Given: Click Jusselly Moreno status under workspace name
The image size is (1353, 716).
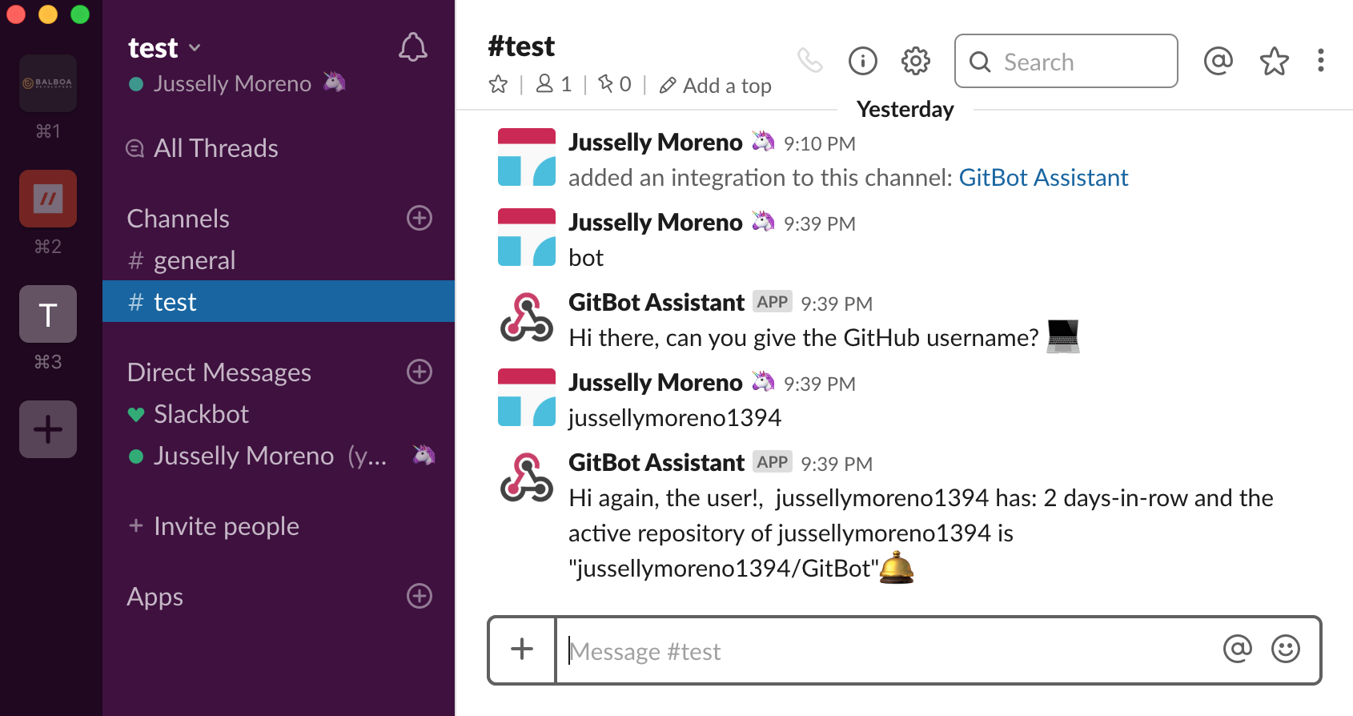Looking at the screenshot, I should (236, 83).
